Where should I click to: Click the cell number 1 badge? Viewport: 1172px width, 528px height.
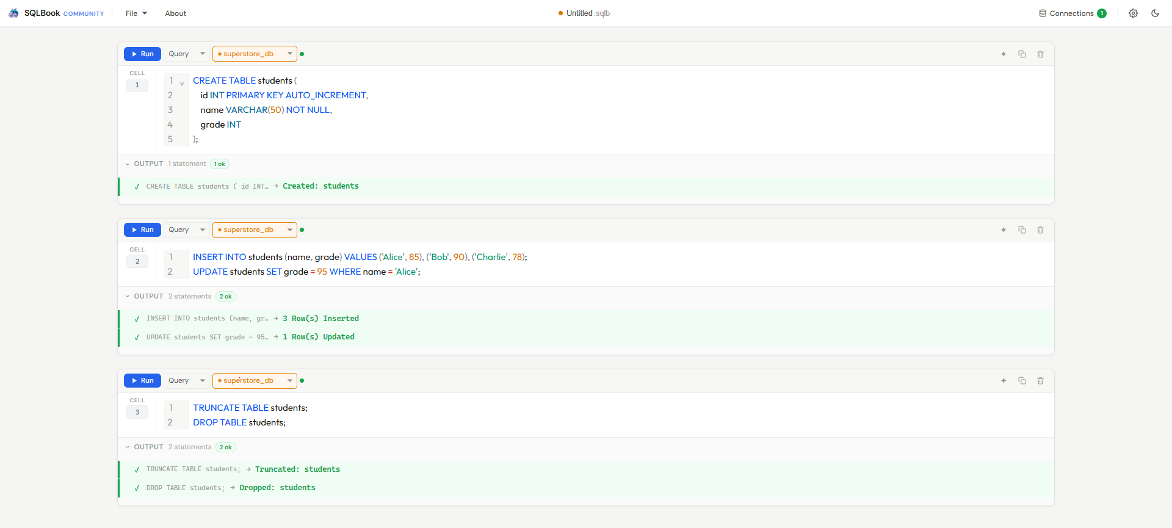point(137,85)
